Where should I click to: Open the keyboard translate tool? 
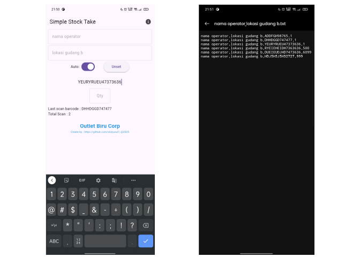pos(114,180)
